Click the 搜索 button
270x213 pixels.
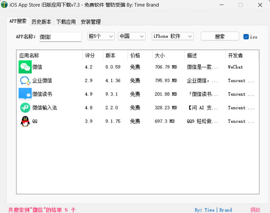click(x=220, y=36)
